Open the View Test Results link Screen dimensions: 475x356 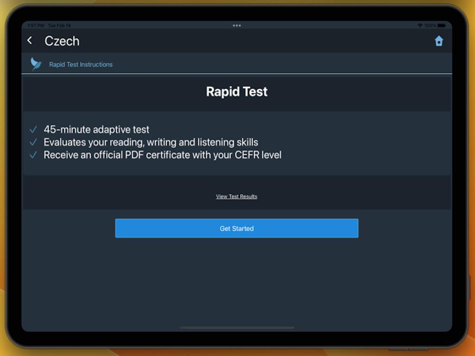point(237,197)
